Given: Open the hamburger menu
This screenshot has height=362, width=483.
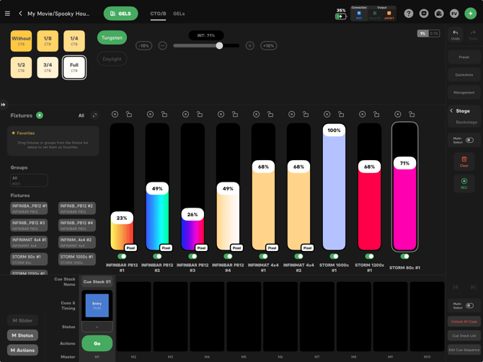Looking at the screenshot, I should click(x=7, y=14).
